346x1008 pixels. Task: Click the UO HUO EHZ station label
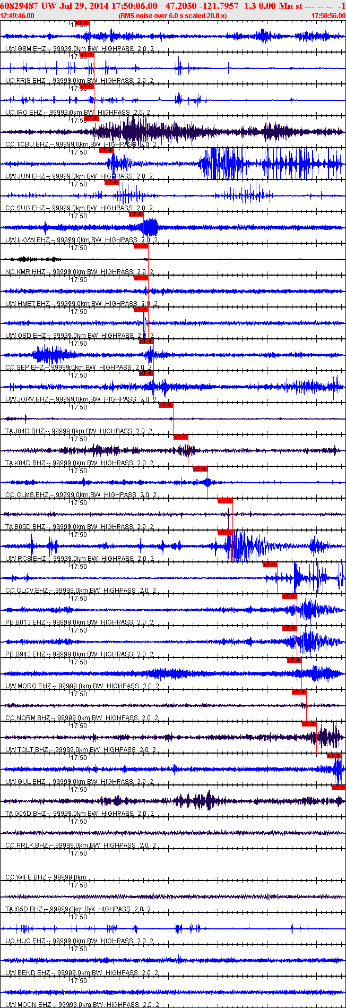click(x=25, y=941)
